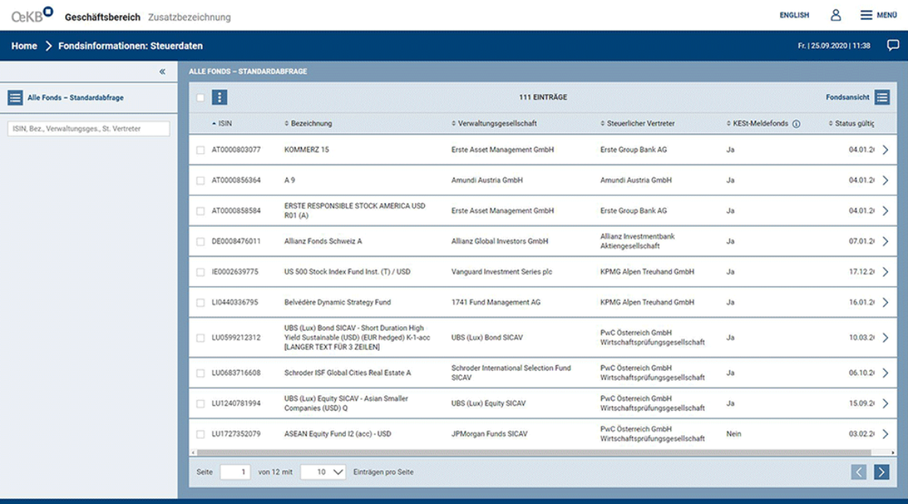Image resolution: width=908 pixels, height=504 pixels.
Task: Check the Allianz Fonds Schweiz A row
Action: pos(200,241)
